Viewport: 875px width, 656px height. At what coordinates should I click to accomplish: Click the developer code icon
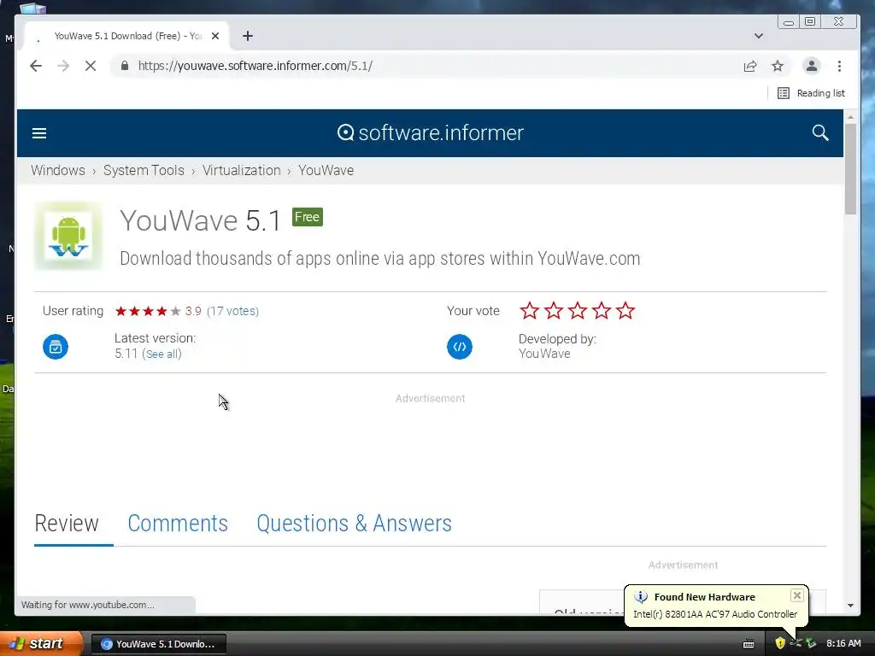pos(459,347)
